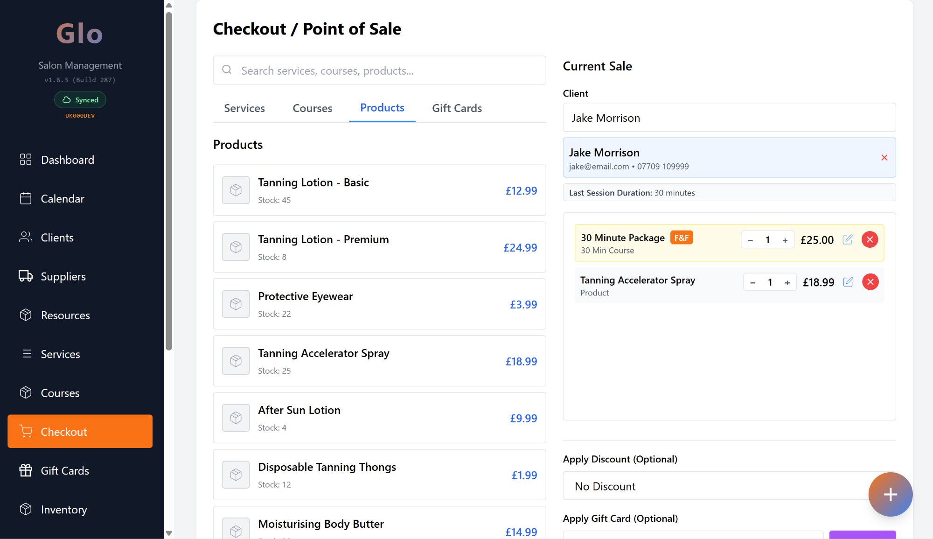This screenshot has height=539, width=933.
Task: Add Protective Eyewear product to sale
Action: click(x=379, y=304)
